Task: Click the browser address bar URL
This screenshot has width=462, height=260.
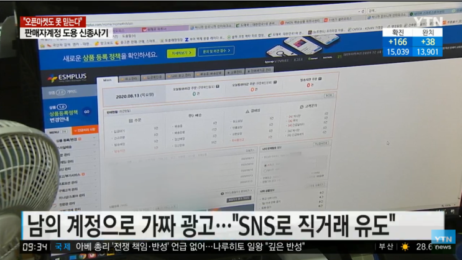Action: tap(111, 24)
